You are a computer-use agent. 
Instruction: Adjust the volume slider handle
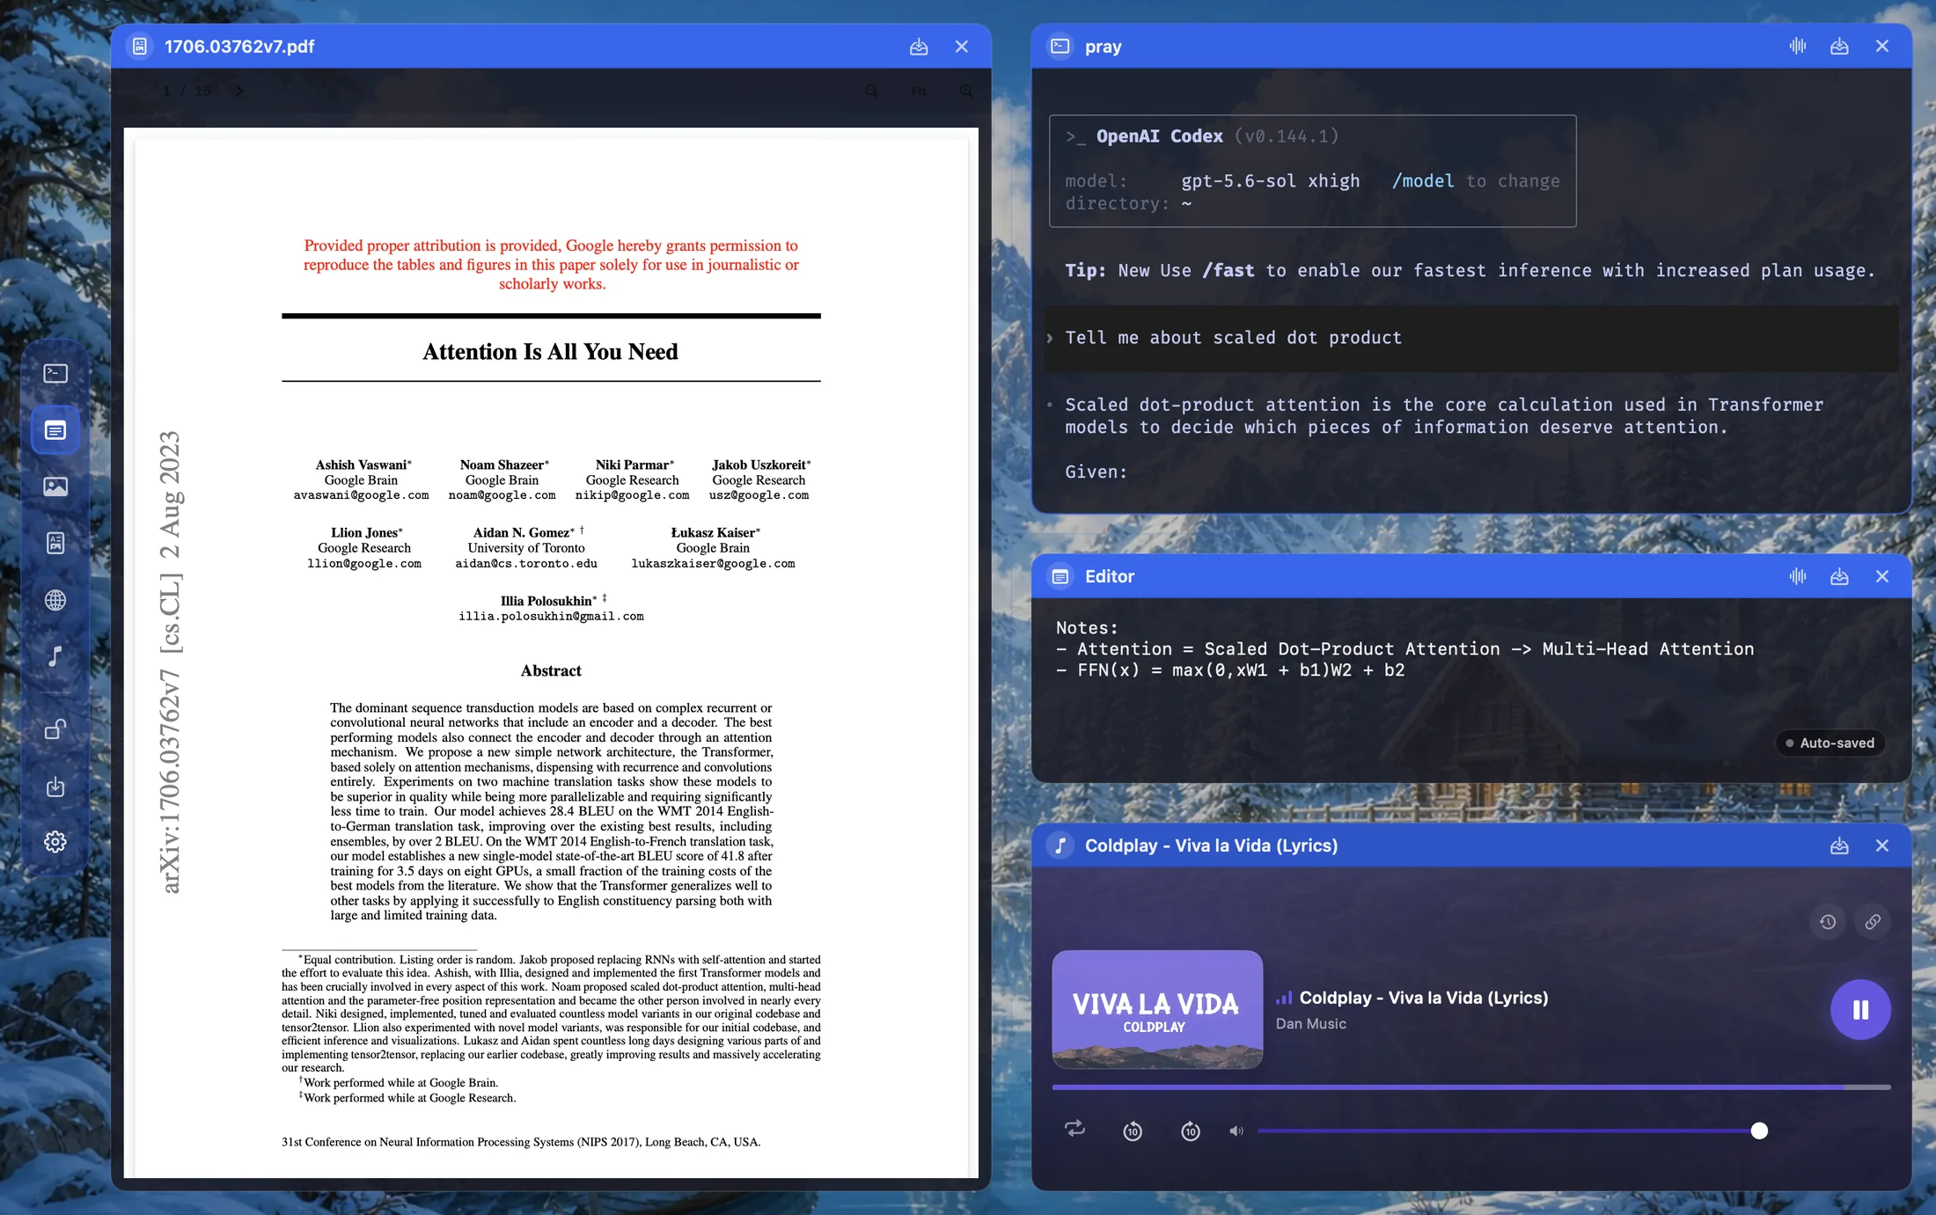point(1759,1131)
